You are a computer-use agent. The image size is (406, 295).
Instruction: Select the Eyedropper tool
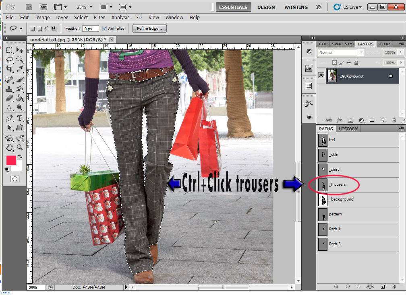coord(20,69)
